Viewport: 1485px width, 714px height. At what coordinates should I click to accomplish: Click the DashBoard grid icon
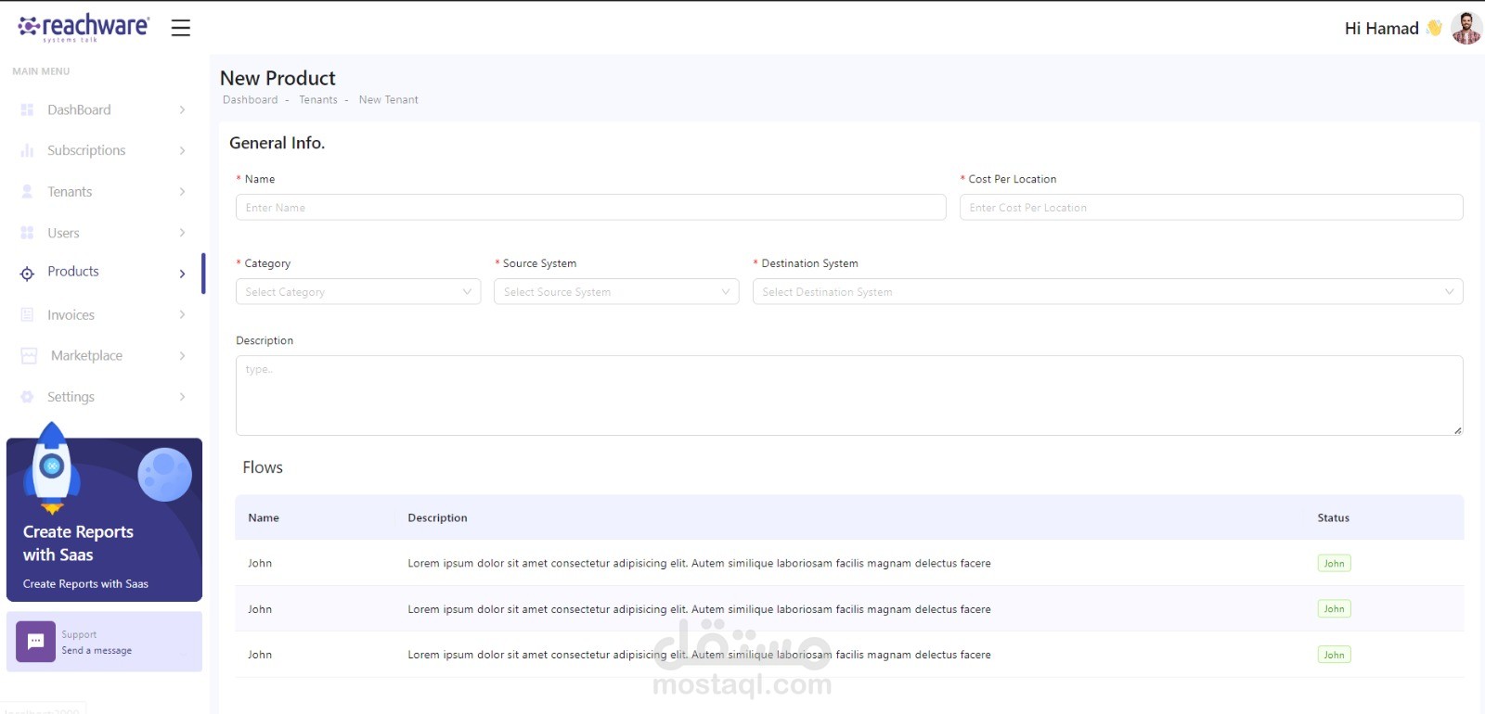27,109
